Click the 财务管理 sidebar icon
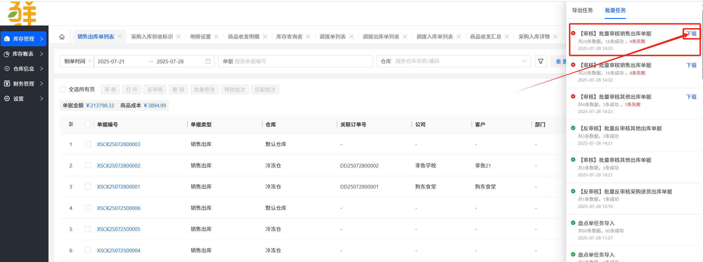 click(x=7, y=83)
